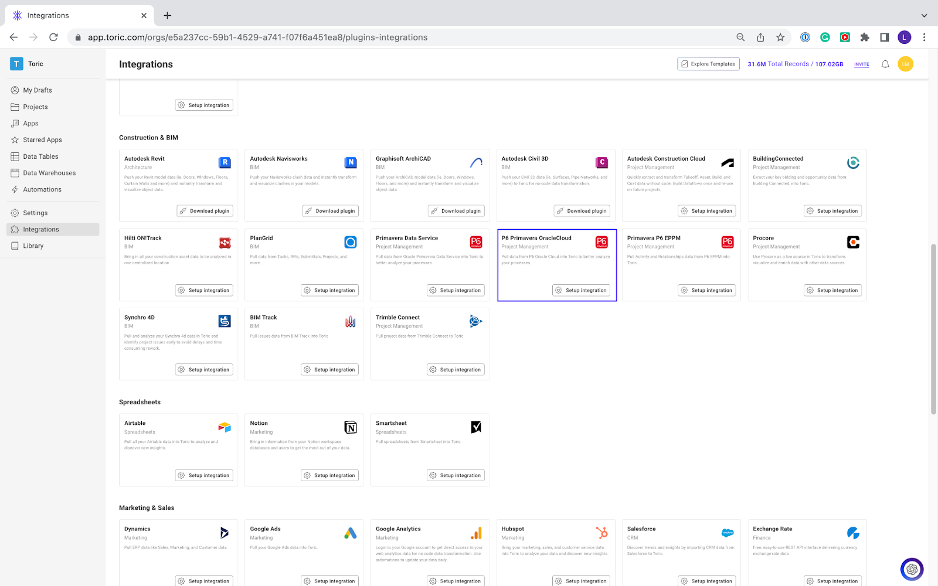Click the Google Analytics logo icon

(476, 533)
